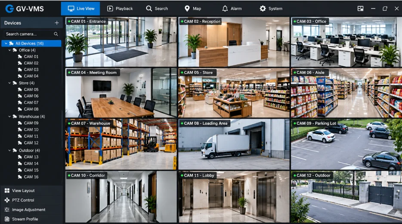Viewport: 402px width, 224px height.
Task: Click the group icon next to Office (4)
Action: pyautogui.click(x=15, y=50)
